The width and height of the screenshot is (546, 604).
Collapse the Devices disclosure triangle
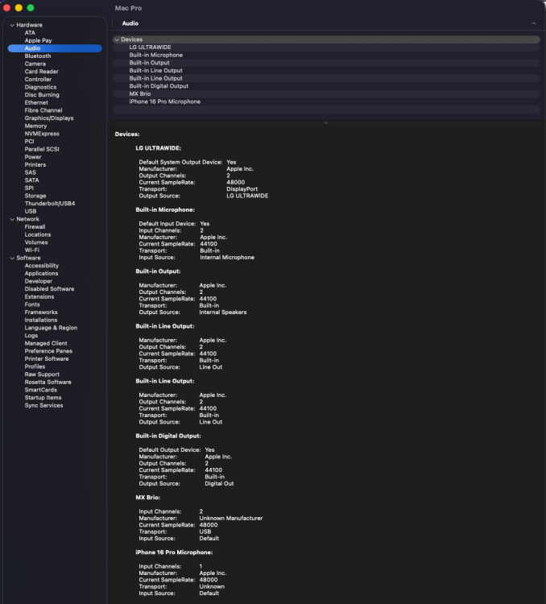117,39
